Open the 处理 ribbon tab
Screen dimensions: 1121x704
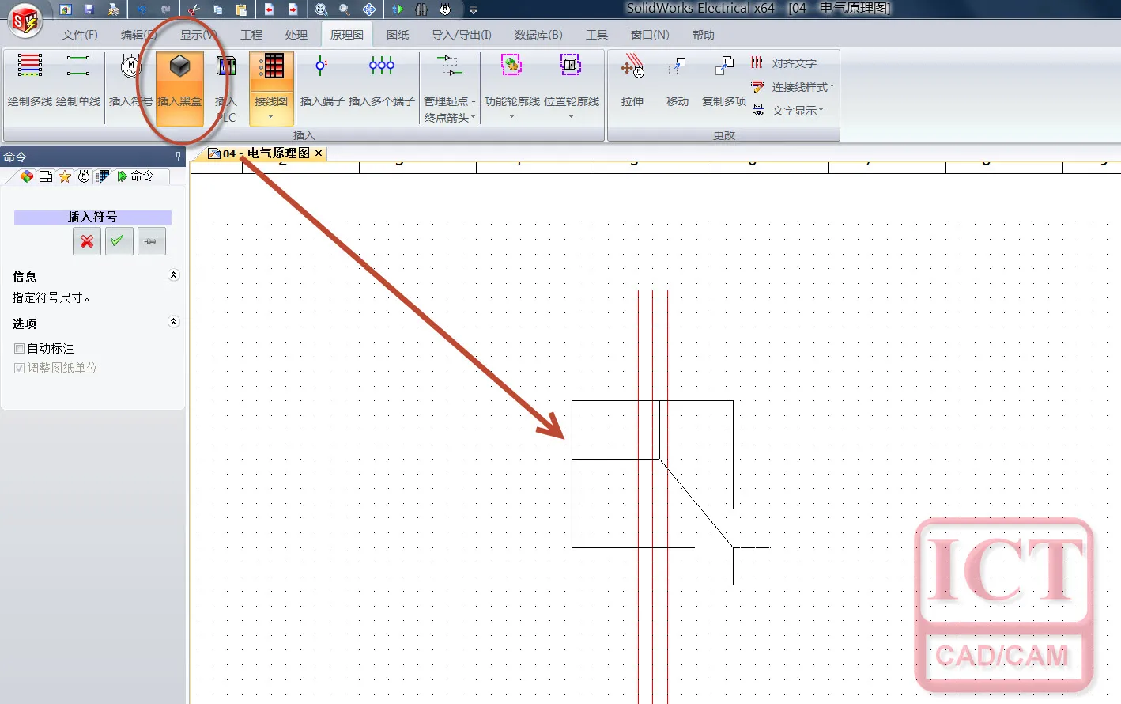tap(296, 35)
